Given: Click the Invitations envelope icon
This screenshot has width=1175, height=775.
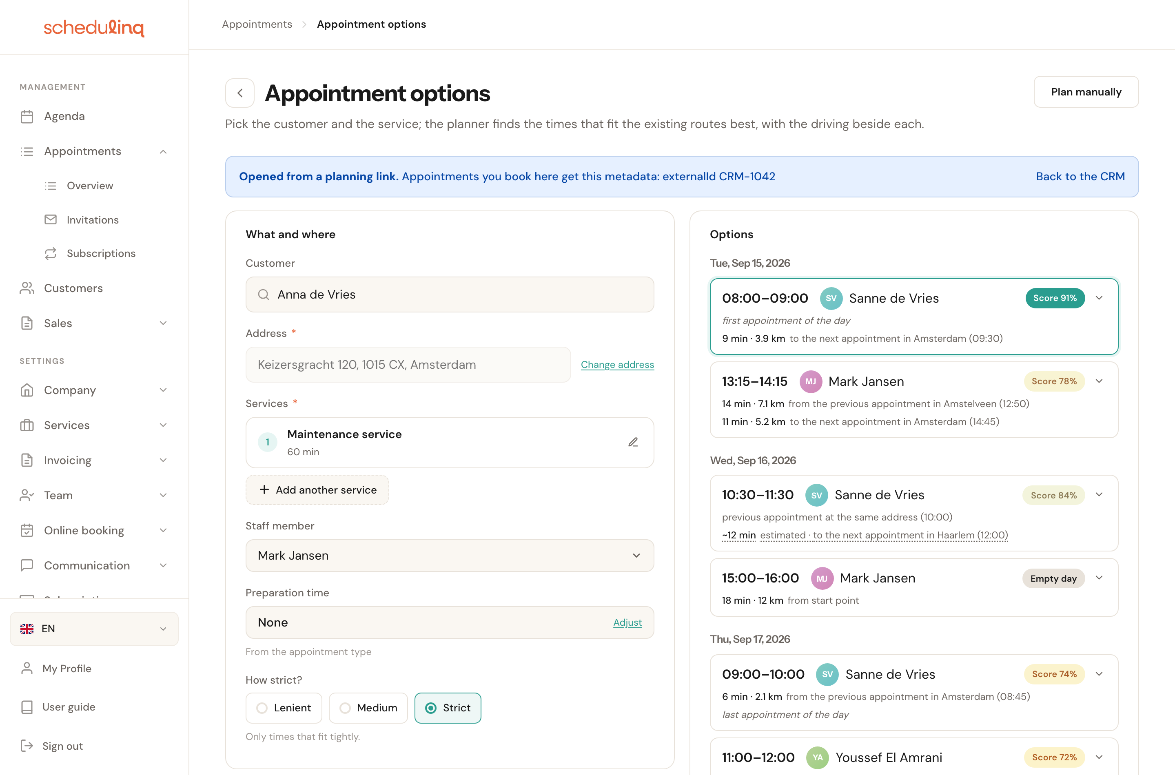Looking at the screenshot, I should click(x=51, y=219).
